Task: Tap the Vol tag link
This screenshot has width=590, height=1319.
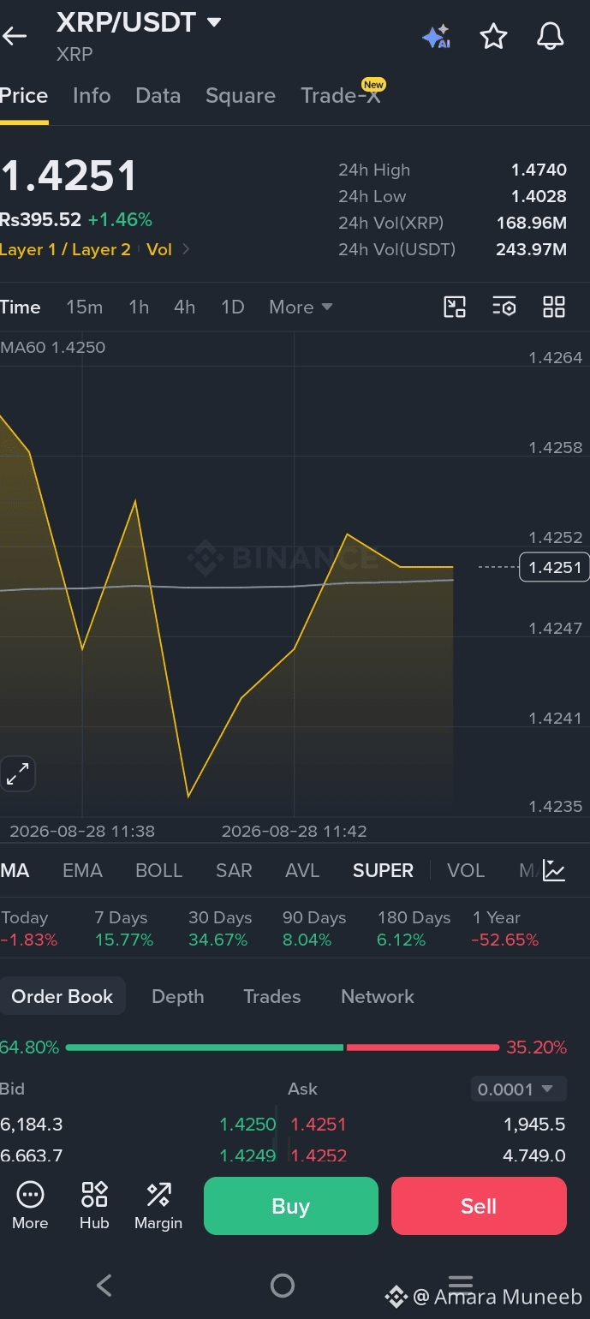Action: coord(159,250)
